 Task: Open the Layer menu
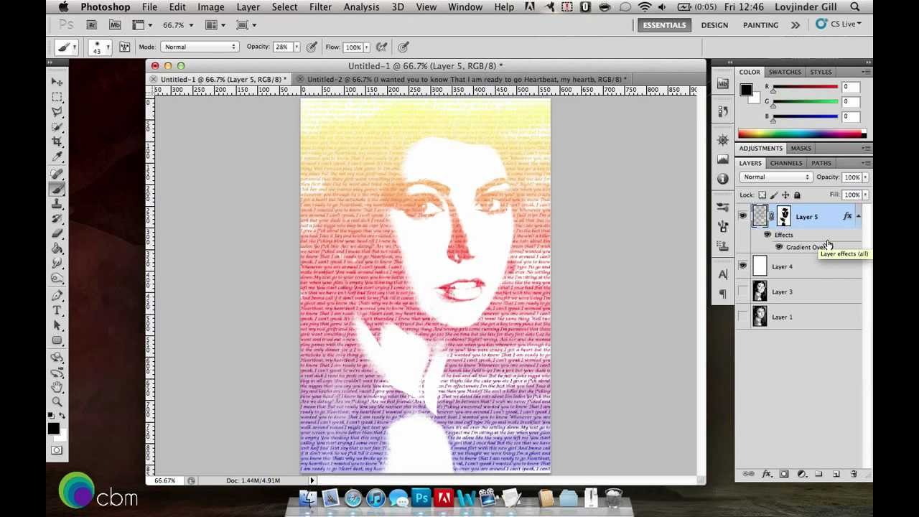click(248, 7)
